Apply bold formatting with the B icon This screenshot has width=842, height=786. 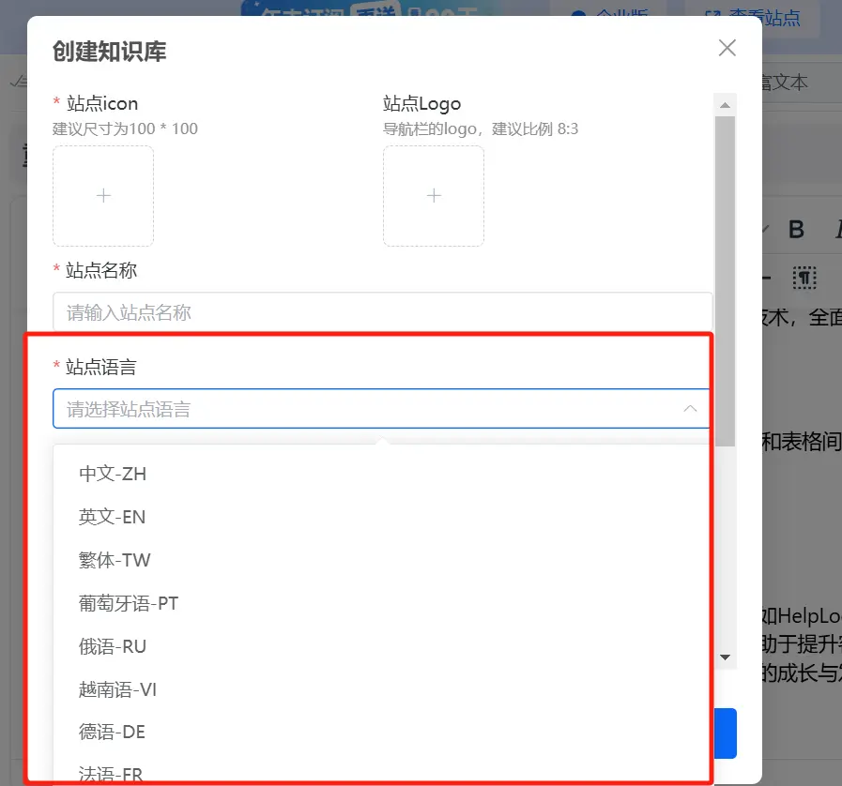point(797,228)
